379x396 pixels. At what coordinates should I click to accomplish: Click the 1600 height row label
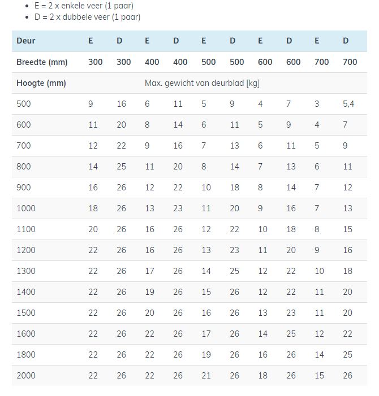pos(25,334)
